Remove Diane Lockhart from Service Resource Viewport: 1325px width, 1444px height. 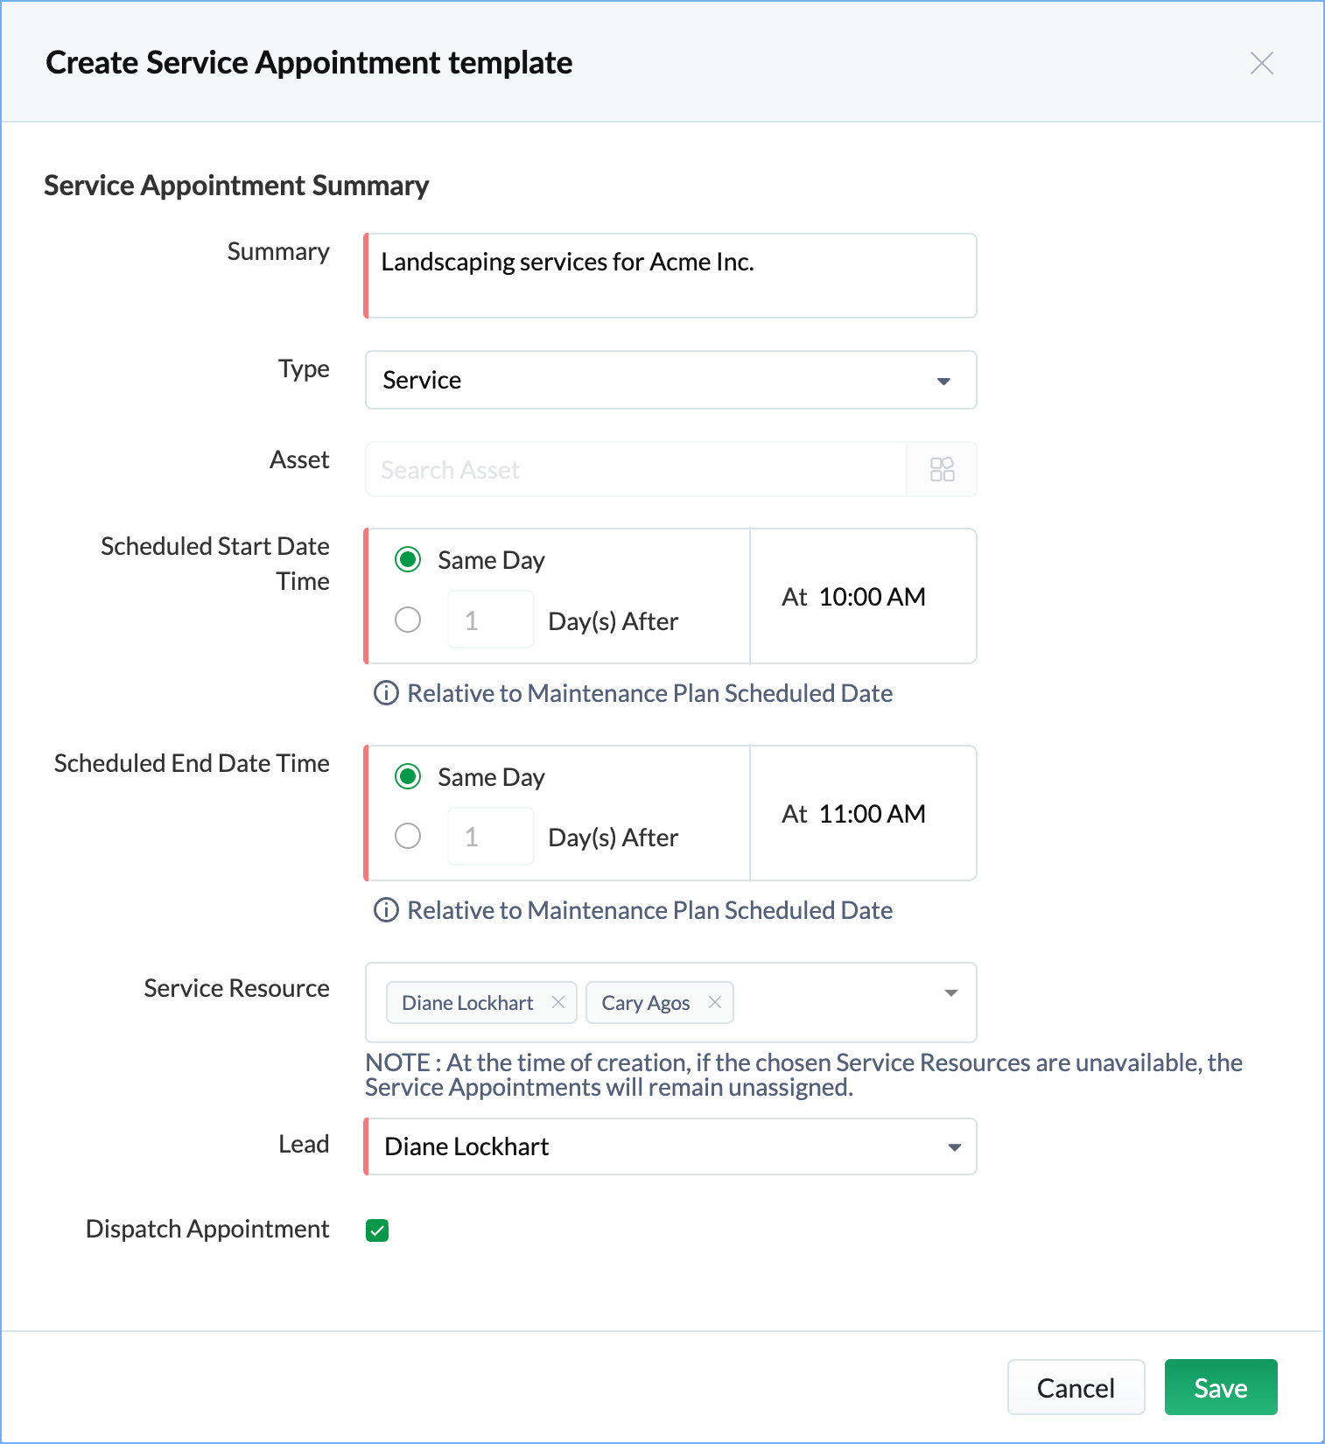tap(557, 1002)
